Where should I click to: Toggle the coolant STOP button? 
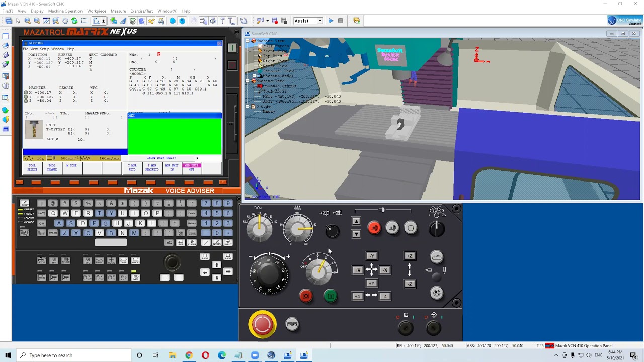tap(41, 260)
